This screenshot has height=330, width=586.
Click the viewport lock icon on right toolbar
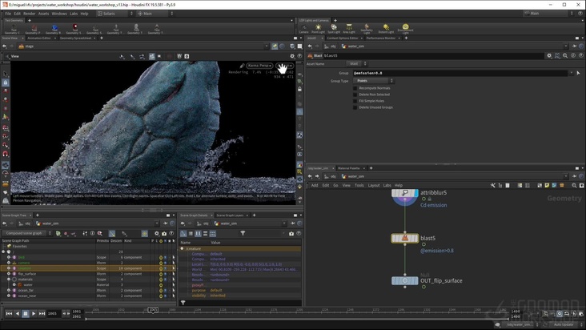(299, 90)
